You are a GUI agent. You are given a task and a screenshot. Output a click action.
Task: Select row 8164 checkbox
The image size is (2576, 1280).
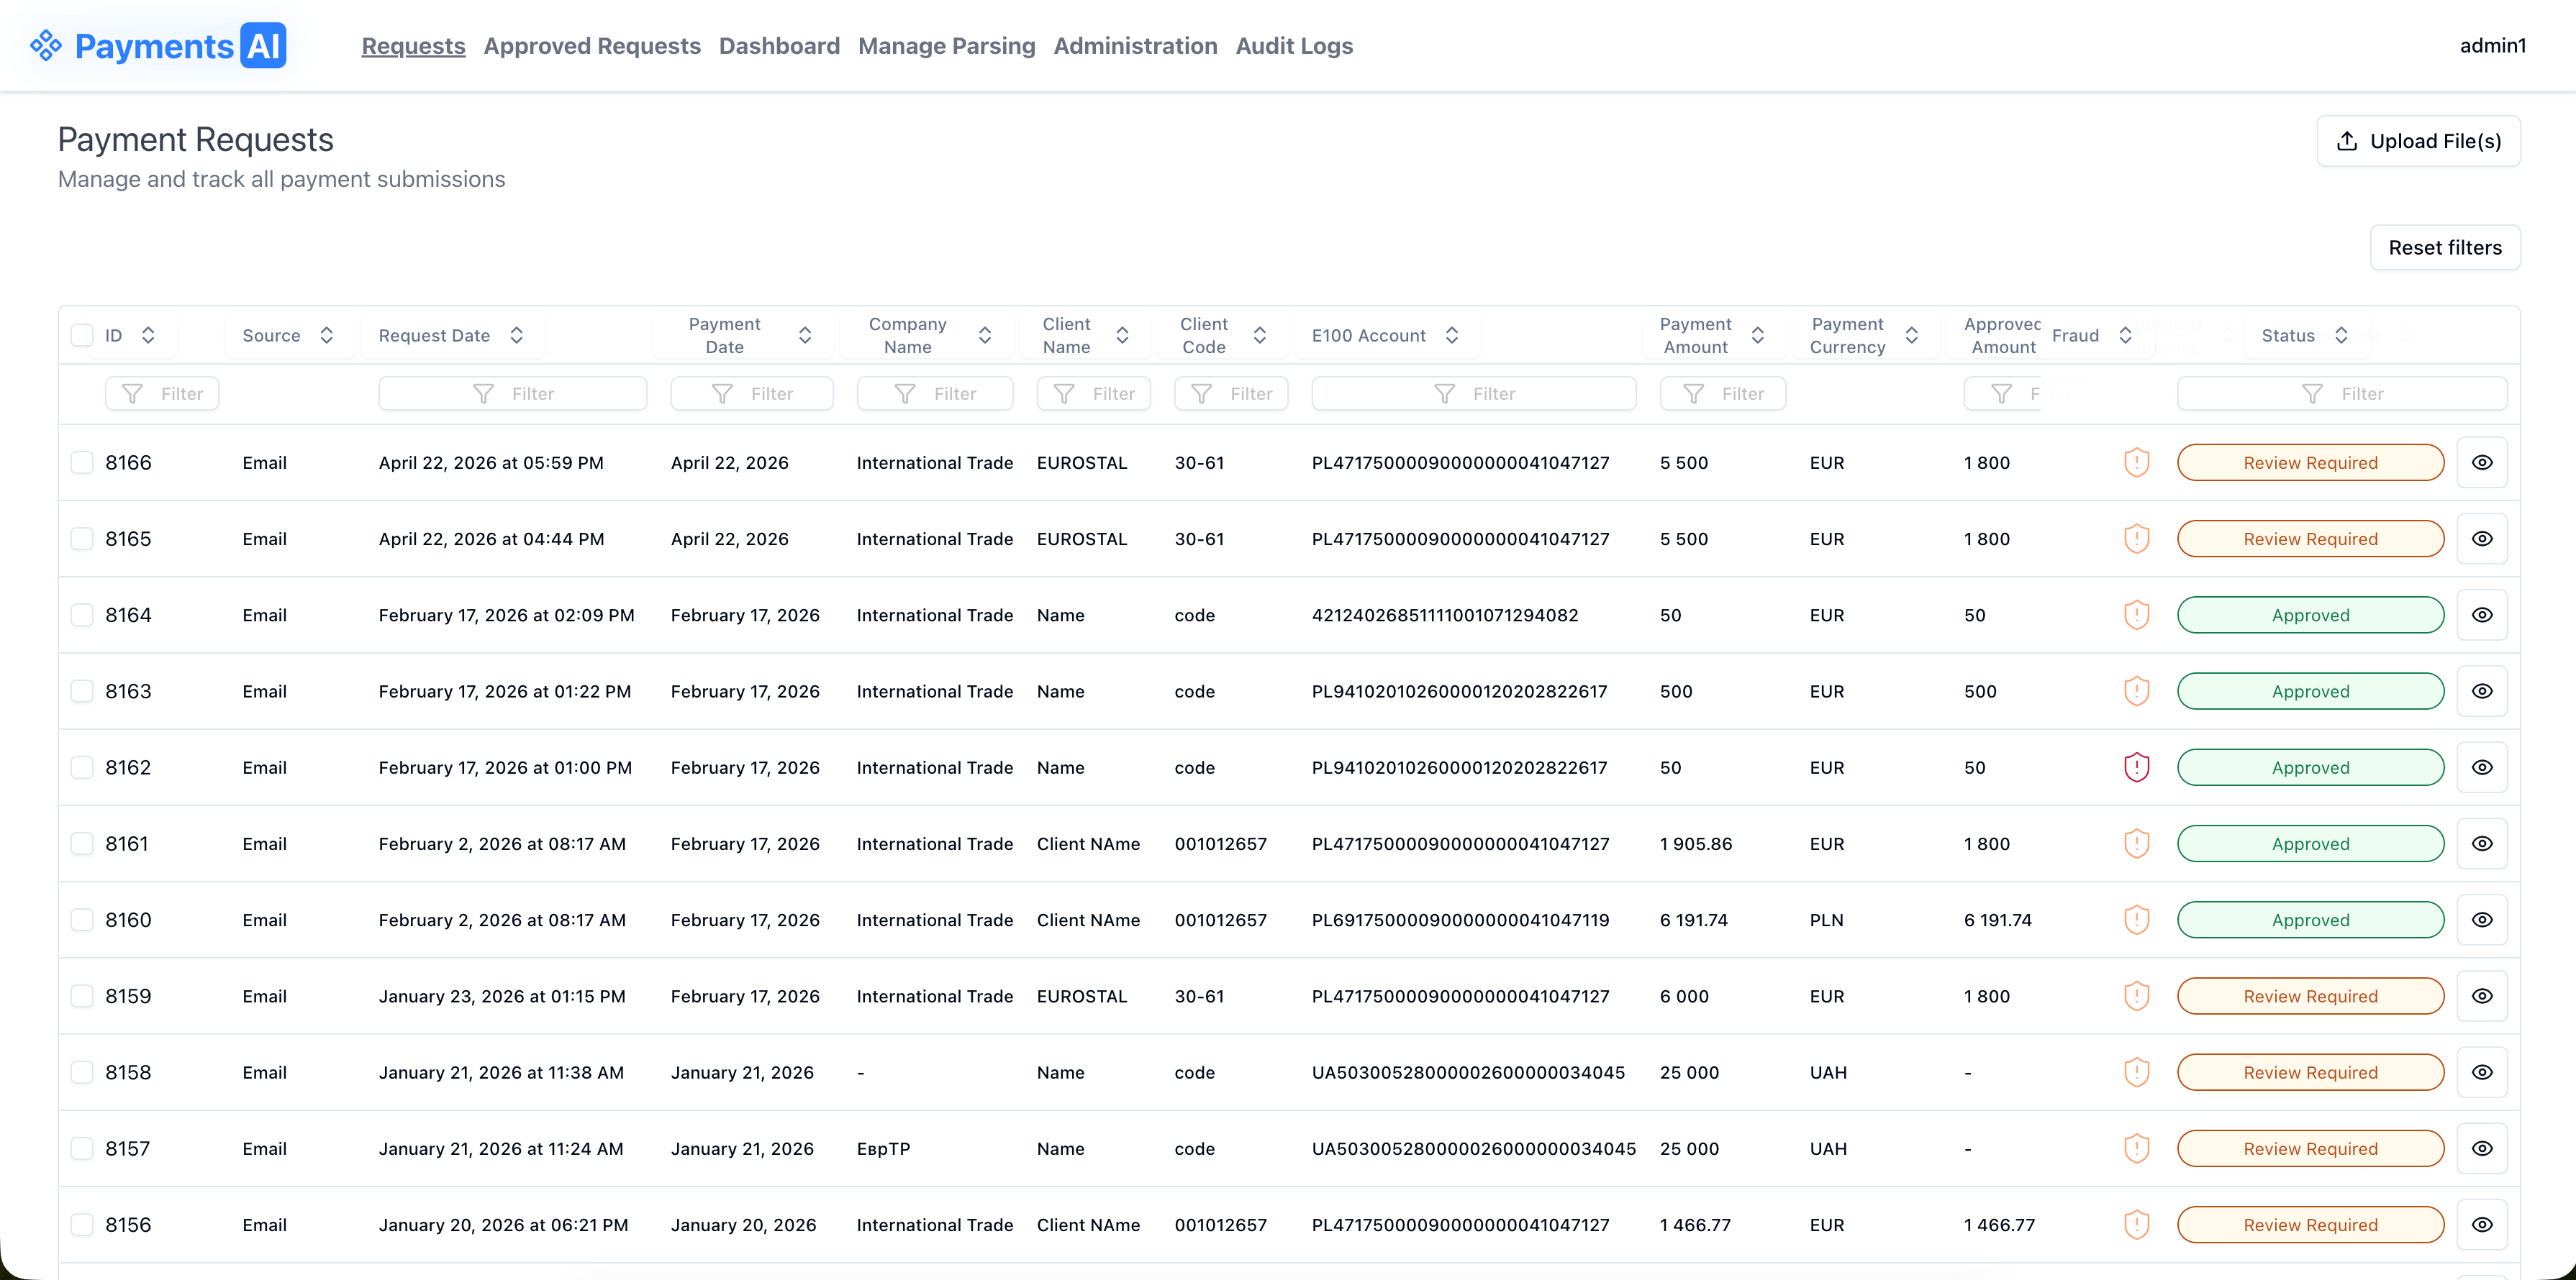pos(82,616)
